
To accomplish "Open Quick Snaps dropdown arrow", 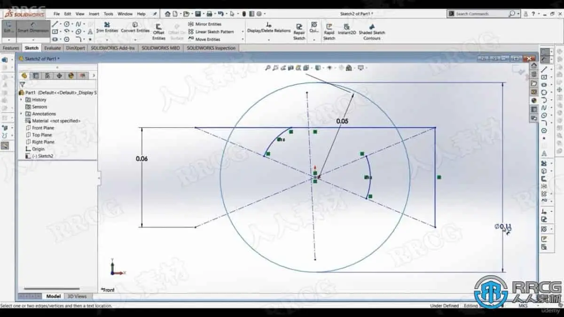I will (314, 40).
